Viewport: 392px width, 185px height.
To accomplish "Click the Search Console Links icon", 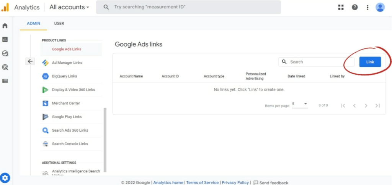I will pos(45,144).
